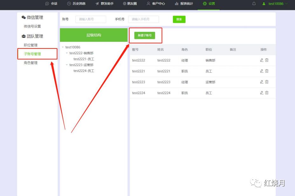The height and width of the screenshot is (196, 295).
Task: Select root node test10086 label
Action: click(x=72, y=47)
